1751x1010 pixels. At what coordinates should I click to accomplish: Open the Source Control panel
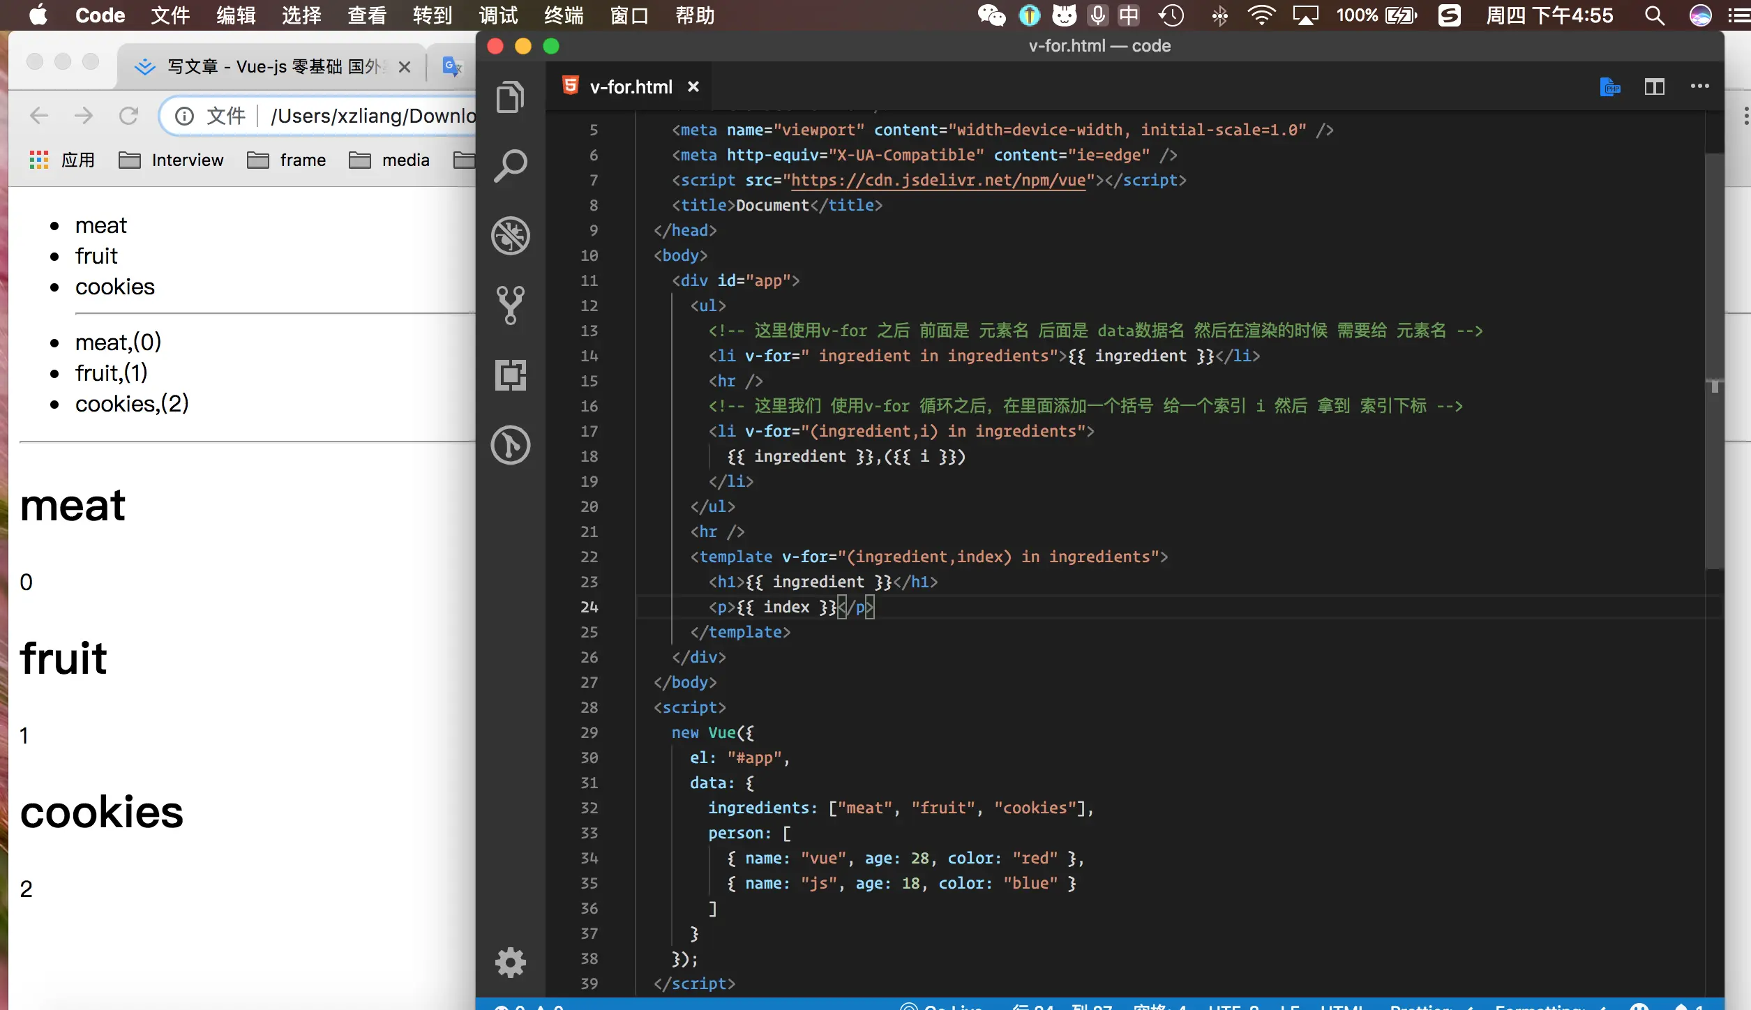click(x=510, y=306)
